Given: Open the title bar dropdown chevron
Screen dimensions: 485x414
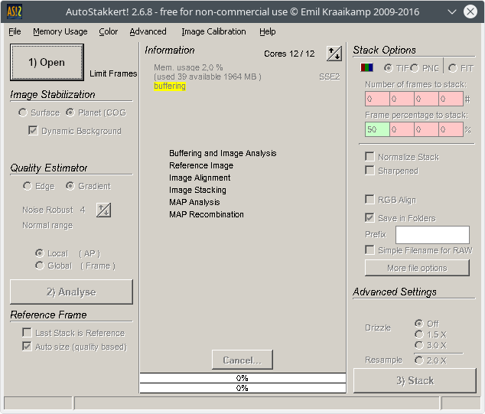Looking at the screenshot, I should pos(452,11).
